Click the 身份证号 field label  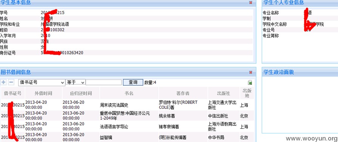click(8, 53)
